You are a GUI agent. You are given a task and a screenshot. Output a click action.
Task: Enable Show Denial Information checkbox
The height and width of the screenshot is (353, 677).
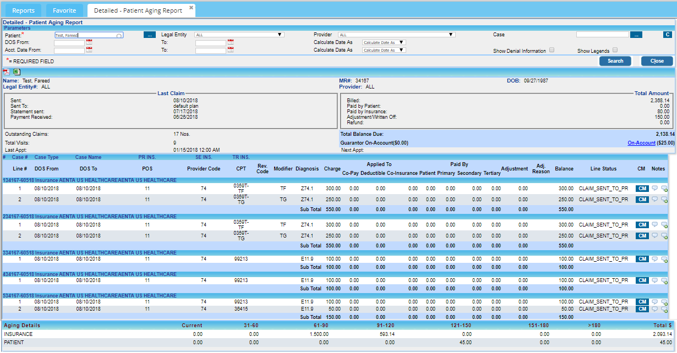point(552,50)
